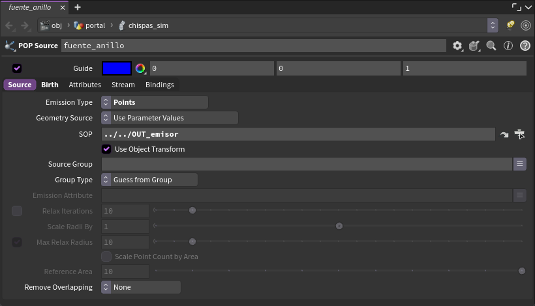
Task: Open the Group Type dropdown
Action: click(x=149, y=180)
